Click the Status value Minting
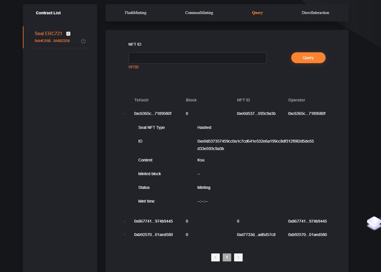This screenshot has width=381, height=272. (204, 188)
